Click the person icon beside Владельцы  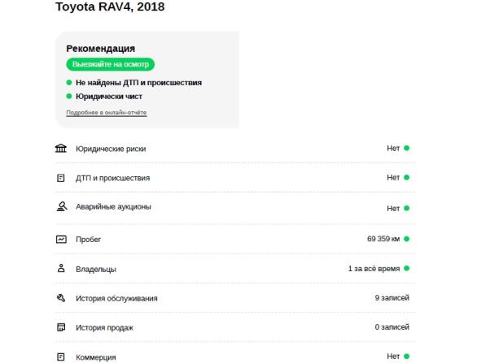pos(61,269)
